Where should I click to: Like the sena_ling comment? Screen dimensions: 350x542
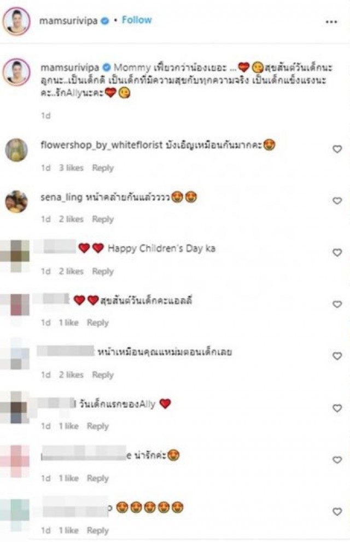(337, 201)
